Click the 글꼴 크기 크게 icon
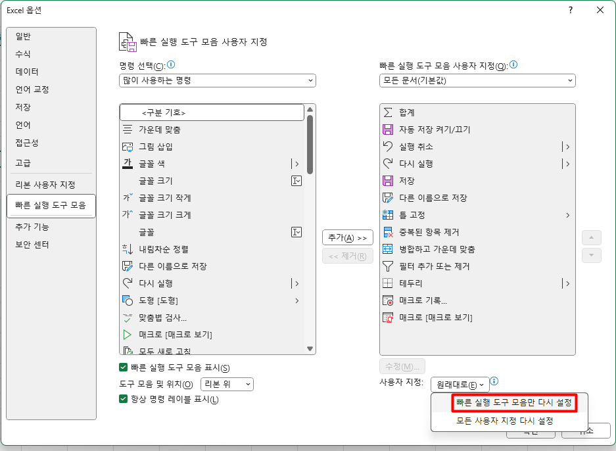The height and width of the screenshot is (451, 616). coord(128,215)
